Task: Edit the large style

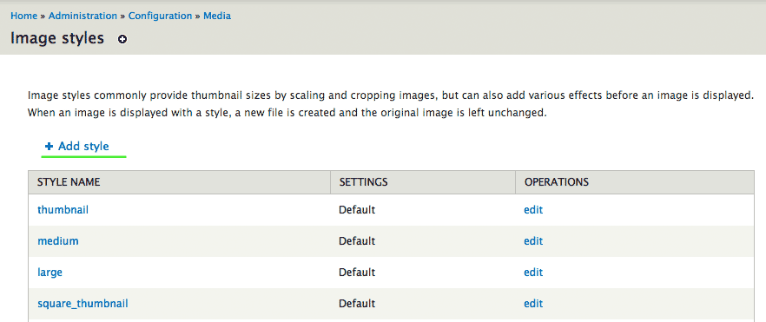Action: 533,273
